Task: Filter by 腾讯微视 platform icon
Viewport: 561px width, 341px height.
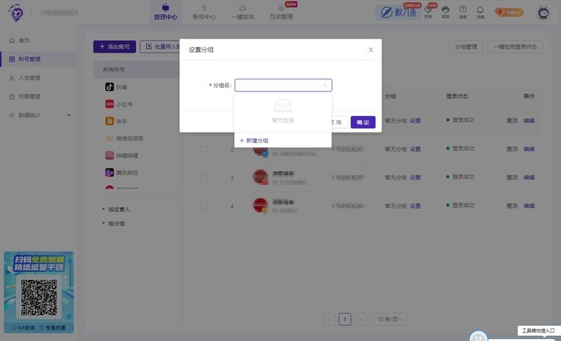Action: click(109, 173)
